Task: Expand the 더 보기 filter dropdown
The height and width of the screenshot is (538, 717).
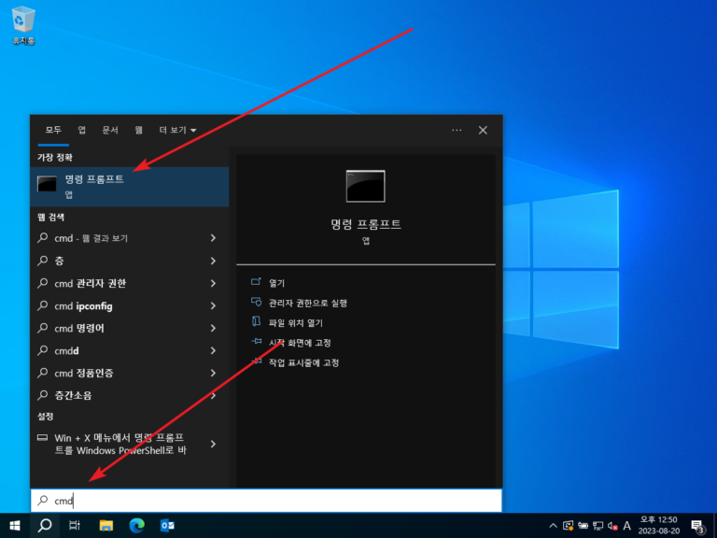Action: pyautogui.click(x=177, y=131)
